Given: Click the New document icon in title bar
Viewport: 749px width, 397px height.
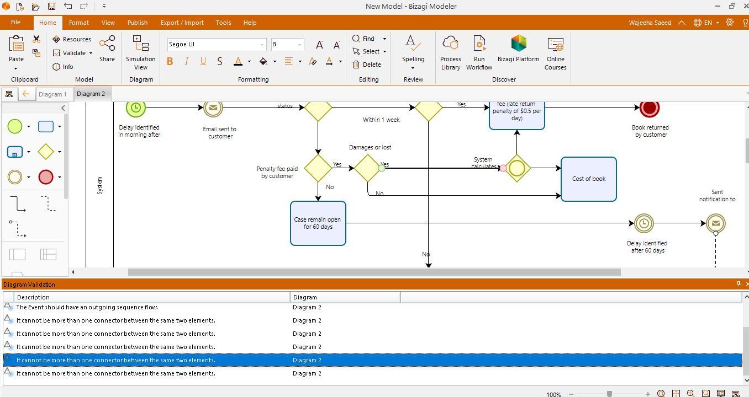Looking at the screenshot, I should click(x=19, y=6).
